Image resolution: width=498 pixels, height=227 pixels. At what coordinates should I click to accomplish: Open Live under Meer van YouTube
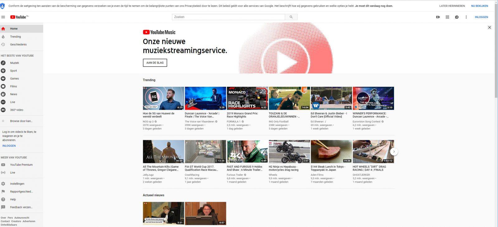click(3, 173)
